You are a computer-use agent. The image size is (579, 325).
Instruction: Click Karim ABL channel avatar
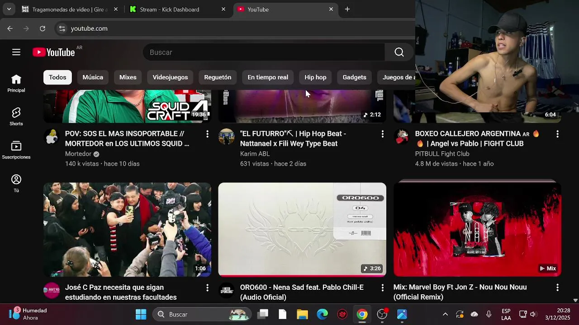[x=227, y=137]
